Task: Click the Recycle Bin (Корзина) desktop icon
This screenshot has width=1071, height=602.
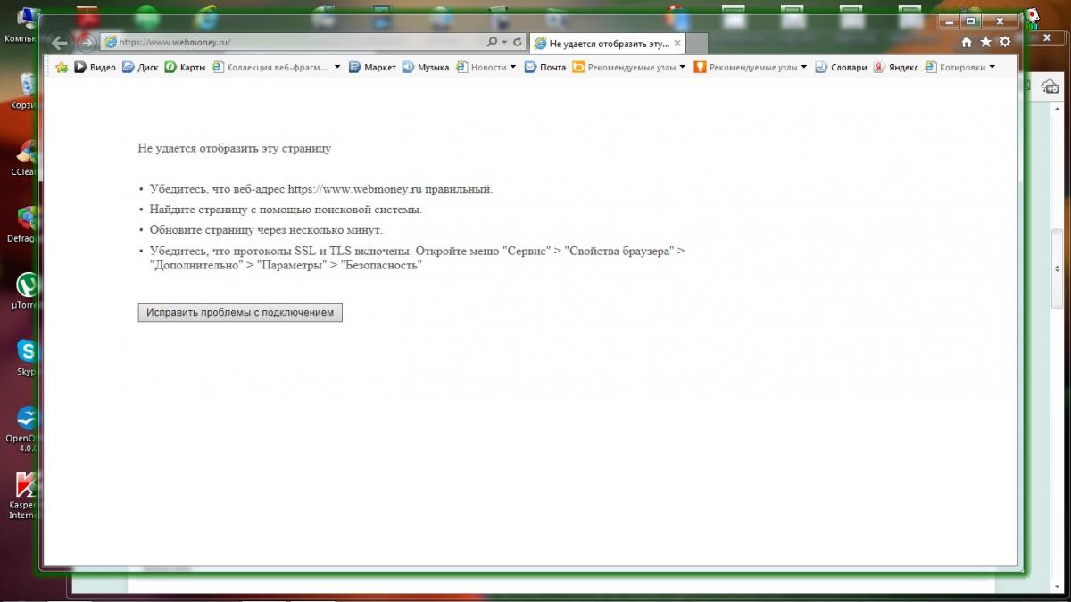Action: [25, 92]
